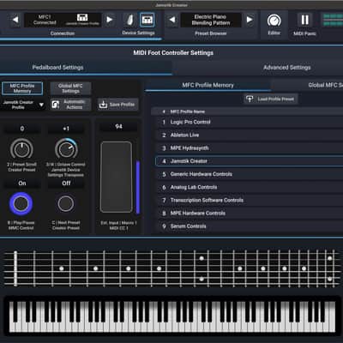This screenshot has height=343, width=343.
Task: Load Profile Preset
Action: coord(270,99)
